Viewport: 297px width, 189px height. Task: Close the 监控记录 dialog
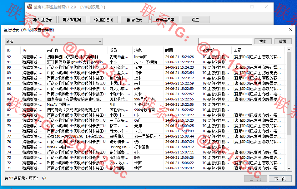point(291,30)
